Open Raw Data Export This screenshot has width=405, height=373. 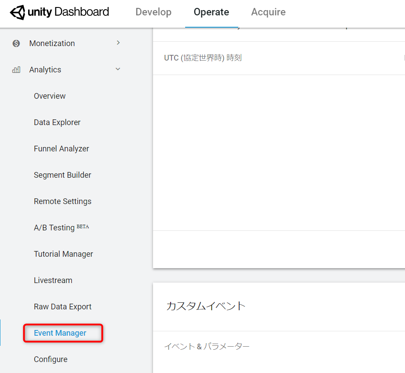(x=62, y=306)
